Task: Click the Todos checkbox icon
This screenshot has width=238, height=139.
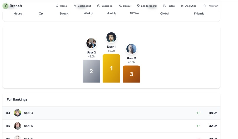Action: click(164, 6)
